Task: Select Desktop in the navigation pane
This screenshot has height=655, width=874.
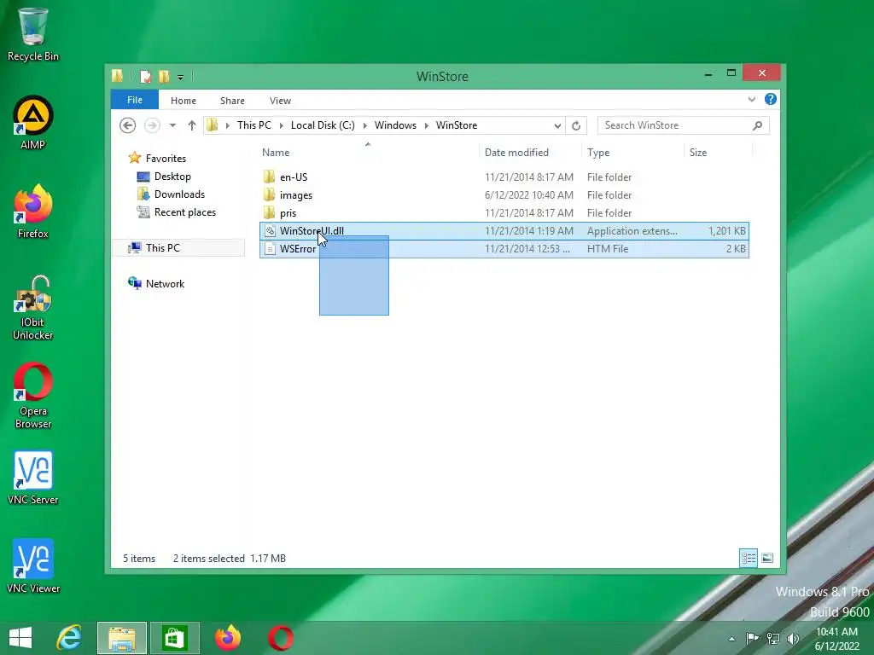Action: pyautogui.click(x=172, y=177)
